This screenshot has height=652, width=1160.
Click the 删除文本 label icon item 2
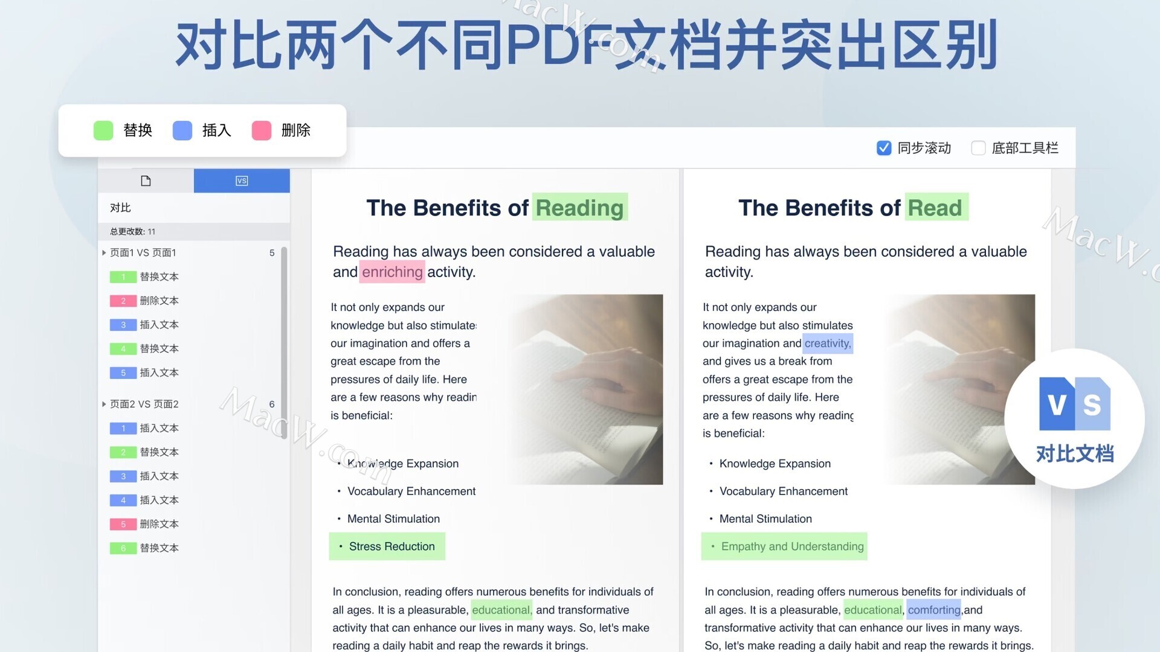coord(123,300)
